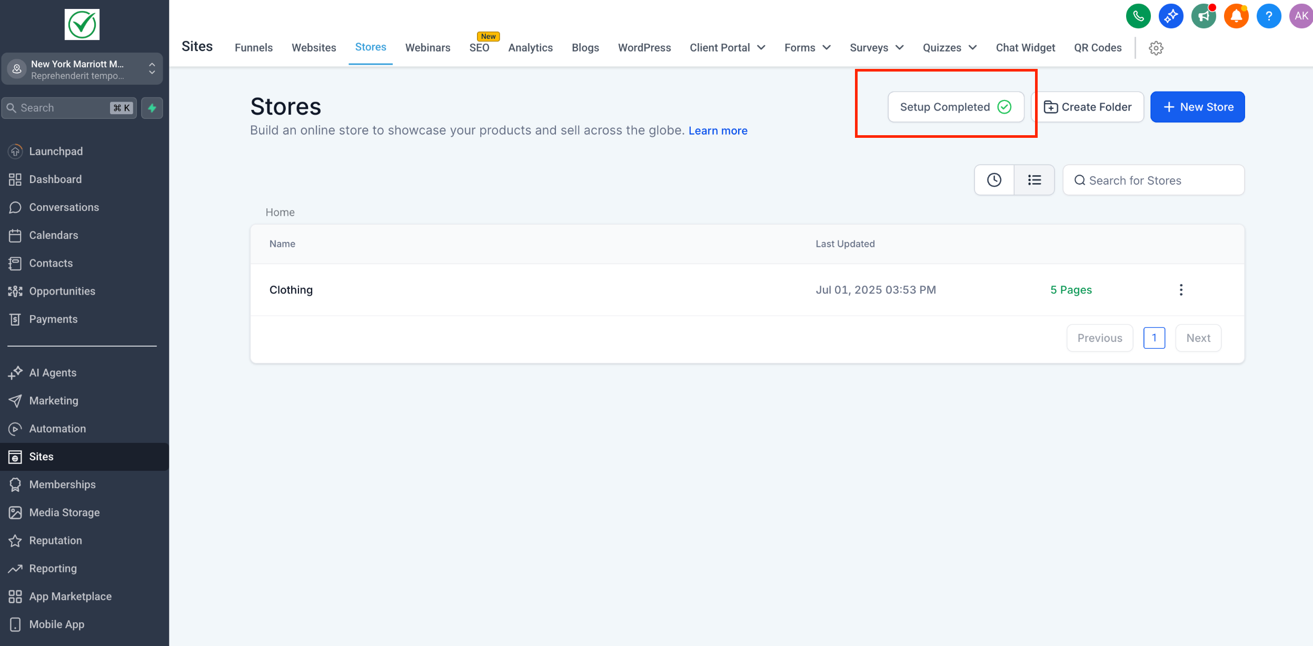The width and height of the screenshot is (1313, 646).
Task: Click the New Store button
Action: coord(1197,107)
